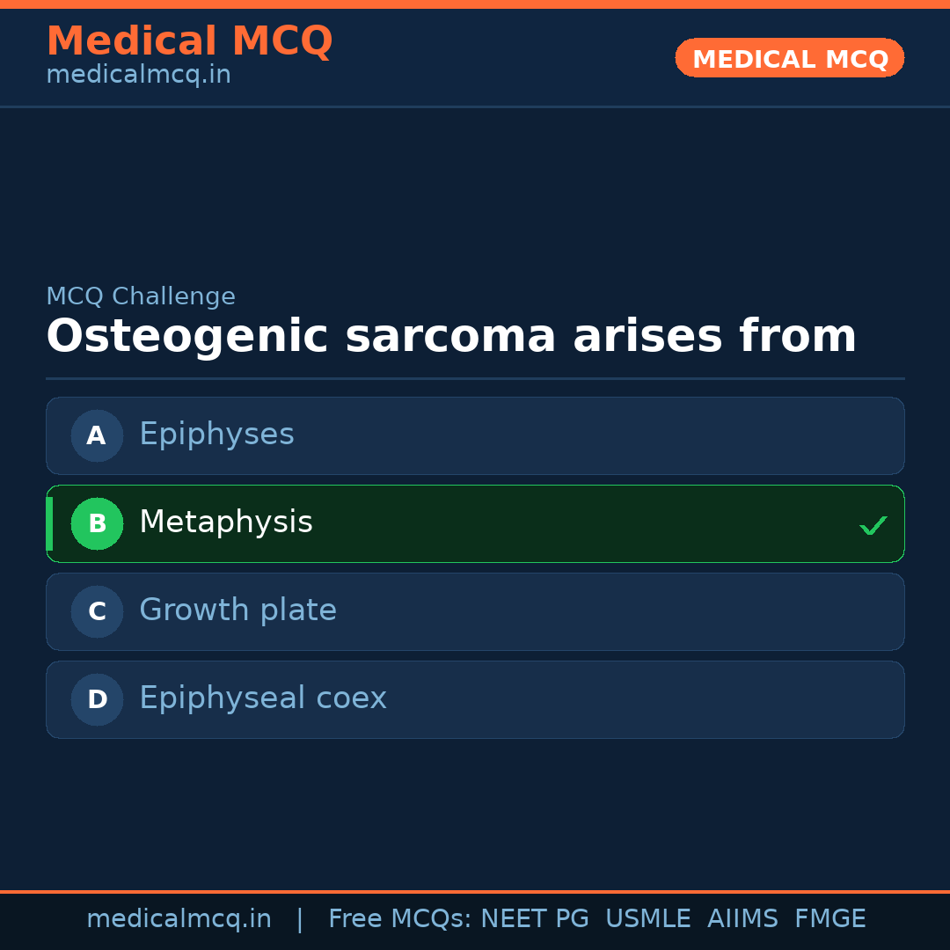The height and width of the screenshot is (950, 950).
Task: Click the orange MEDICAL MCQ badge
Action: click(789, 58)
